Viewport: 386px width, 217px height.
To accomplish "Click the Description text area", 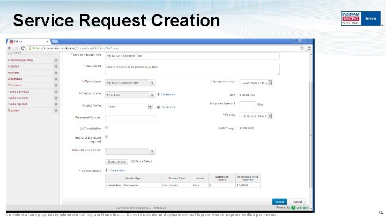I will (x=192, y=69).
